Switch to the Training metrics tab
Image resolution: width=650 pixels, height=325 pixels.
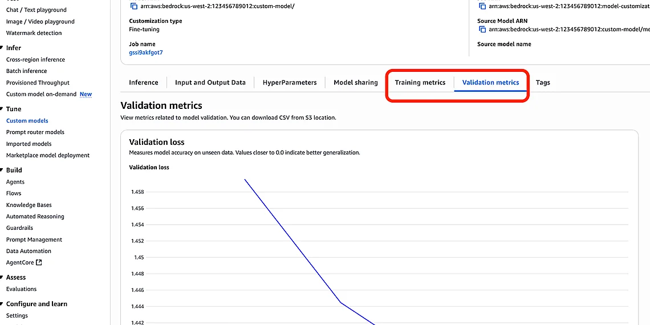[x=420, y=83]
